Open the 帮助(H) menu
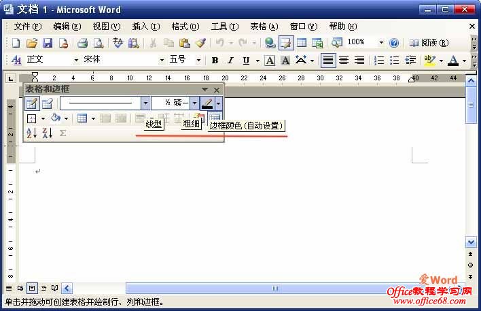The height and width of the screenshot is (311, 481). (343, 27)
